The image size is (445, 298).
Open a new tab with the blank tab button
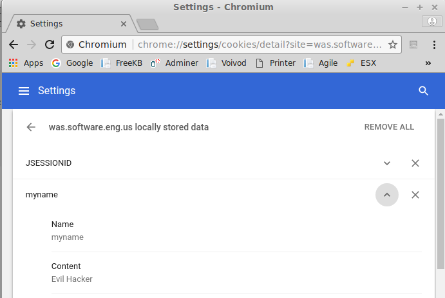[x=147, y=24]
